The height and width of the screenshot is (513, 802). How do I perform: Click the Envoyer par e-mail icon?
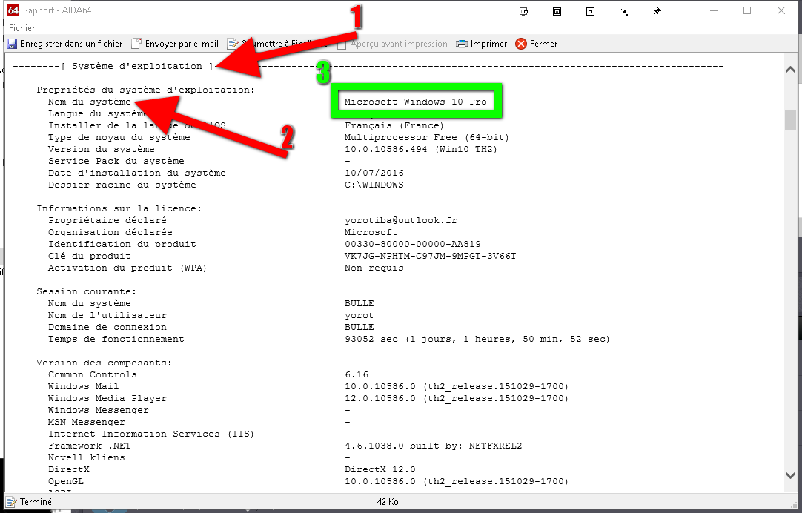(136, 44)
